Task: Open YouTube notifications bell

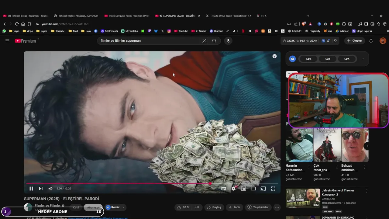Action: 371,41
